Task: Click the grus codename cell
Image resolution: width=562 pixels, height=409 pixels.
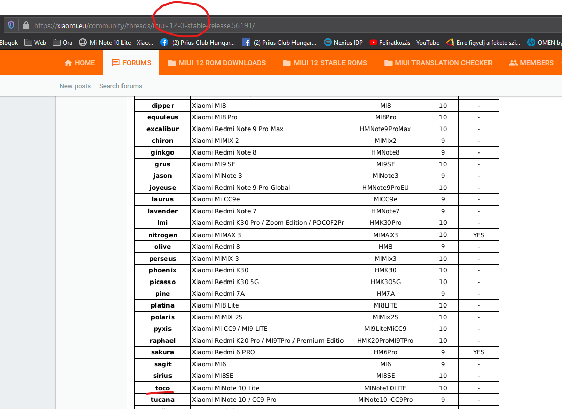Action: 162,164
